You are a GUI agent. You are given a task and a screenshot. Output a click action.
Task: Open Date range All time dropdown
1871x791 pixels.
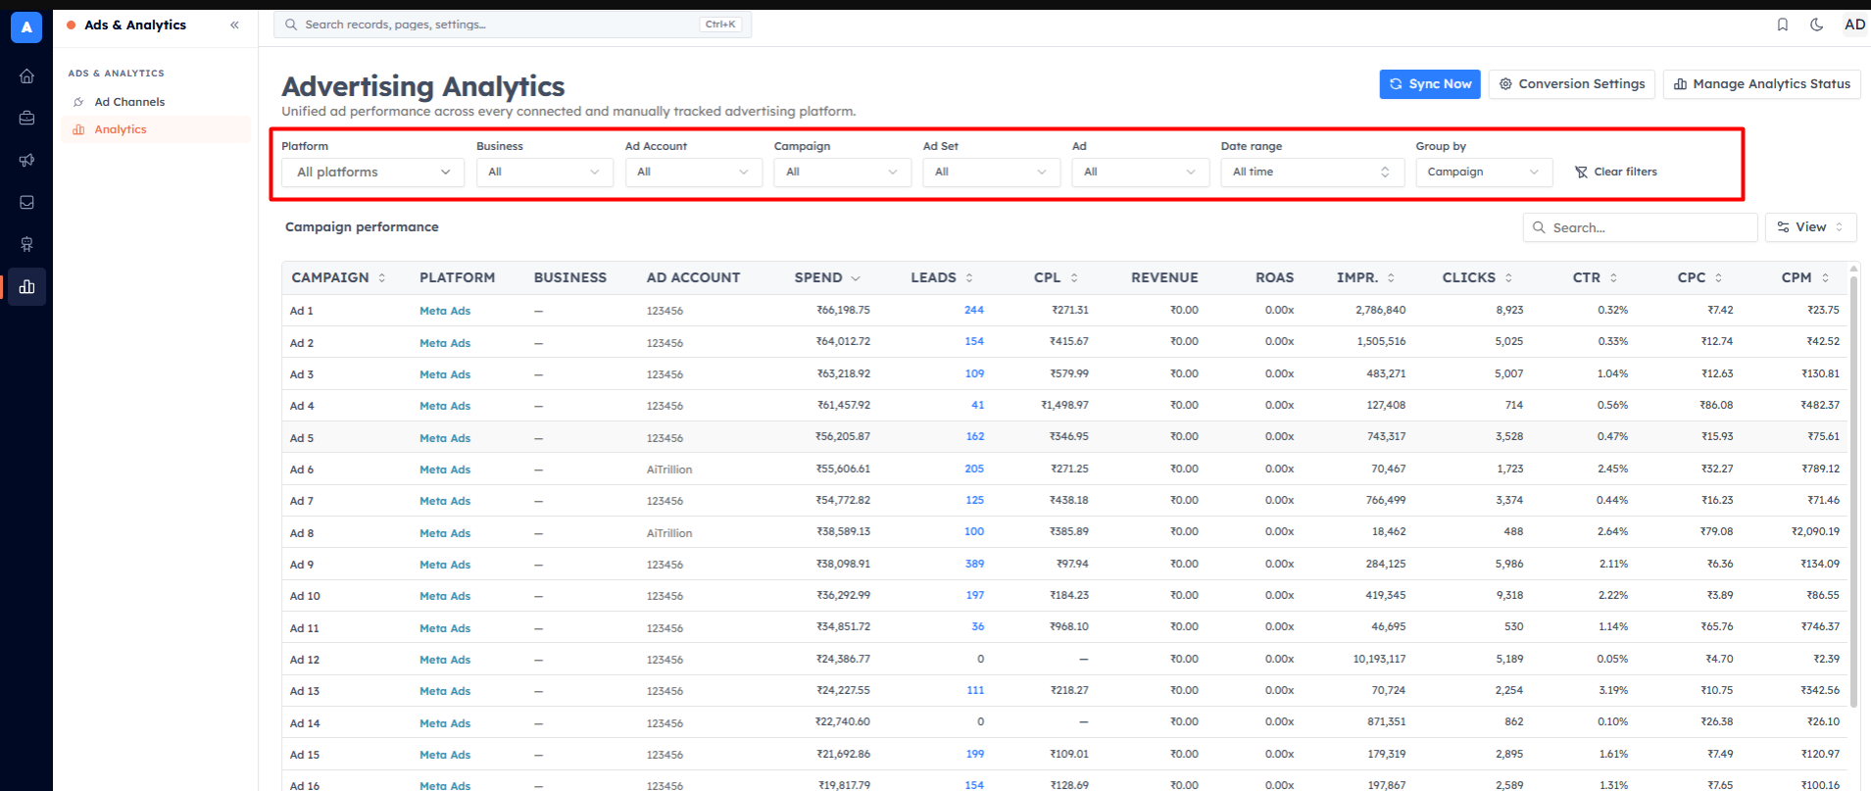[x=1312, y=172]
